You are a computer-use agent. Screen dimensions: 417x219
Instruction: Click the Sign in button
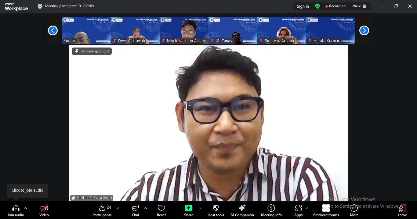point(303,6)
